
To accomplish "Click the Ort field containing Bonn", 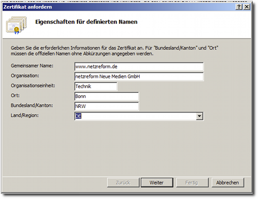I will click(x=107, y=96).
